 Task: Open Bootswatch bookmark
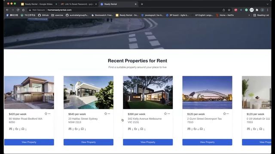click(102, 15)
